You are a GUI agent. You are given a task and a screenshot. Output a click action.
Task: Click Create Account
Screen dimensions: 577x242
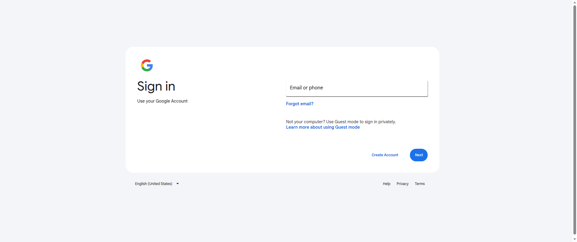pyautogui.click(x=385, y=155)
